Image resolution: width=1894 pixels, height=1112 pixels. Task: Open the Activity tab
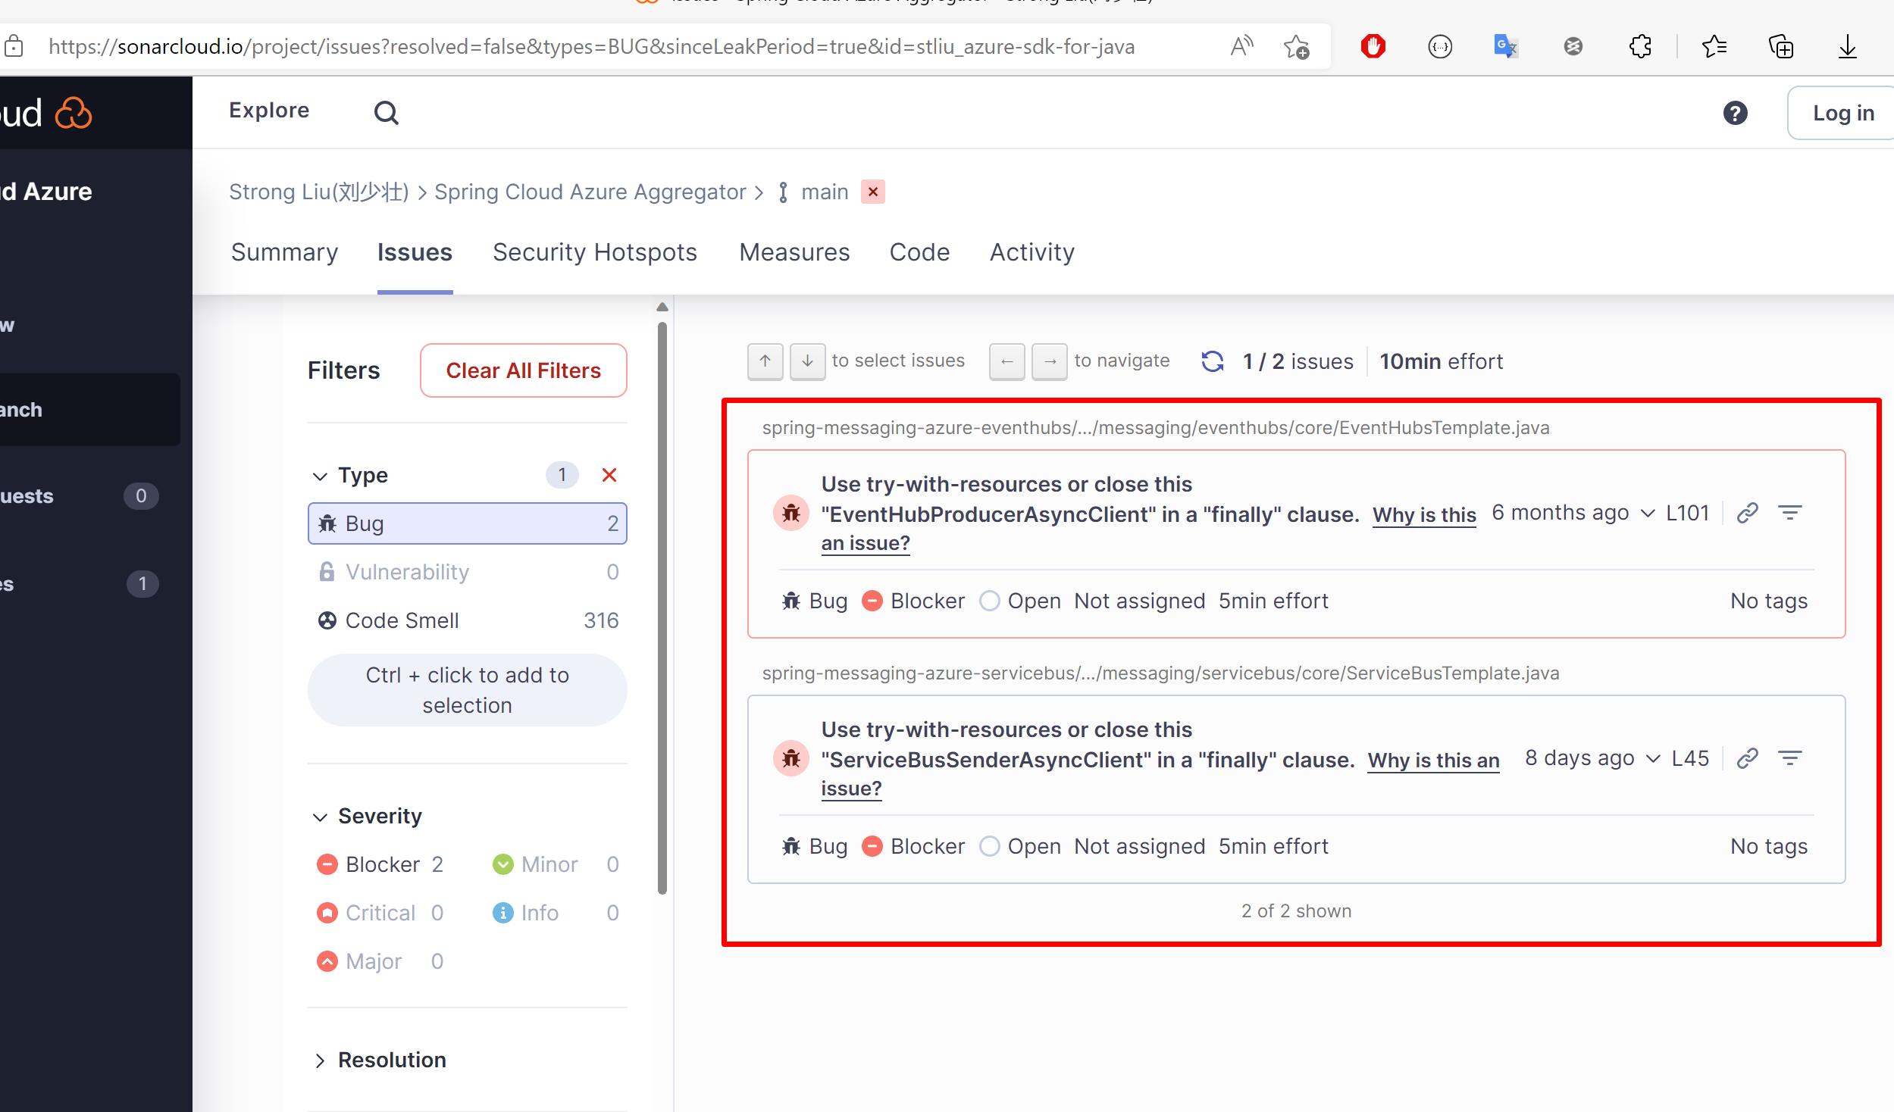tap(1032, 252)
